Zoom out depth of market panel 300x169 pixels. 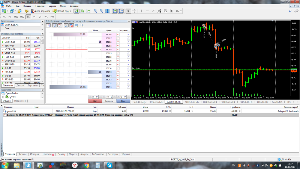(x=82, y=25)
